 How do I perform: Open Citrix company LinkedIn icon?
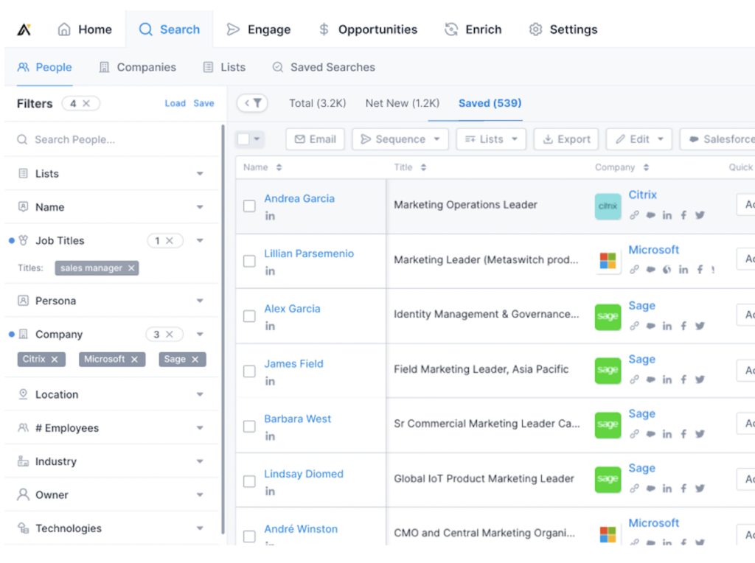[667, 215]
